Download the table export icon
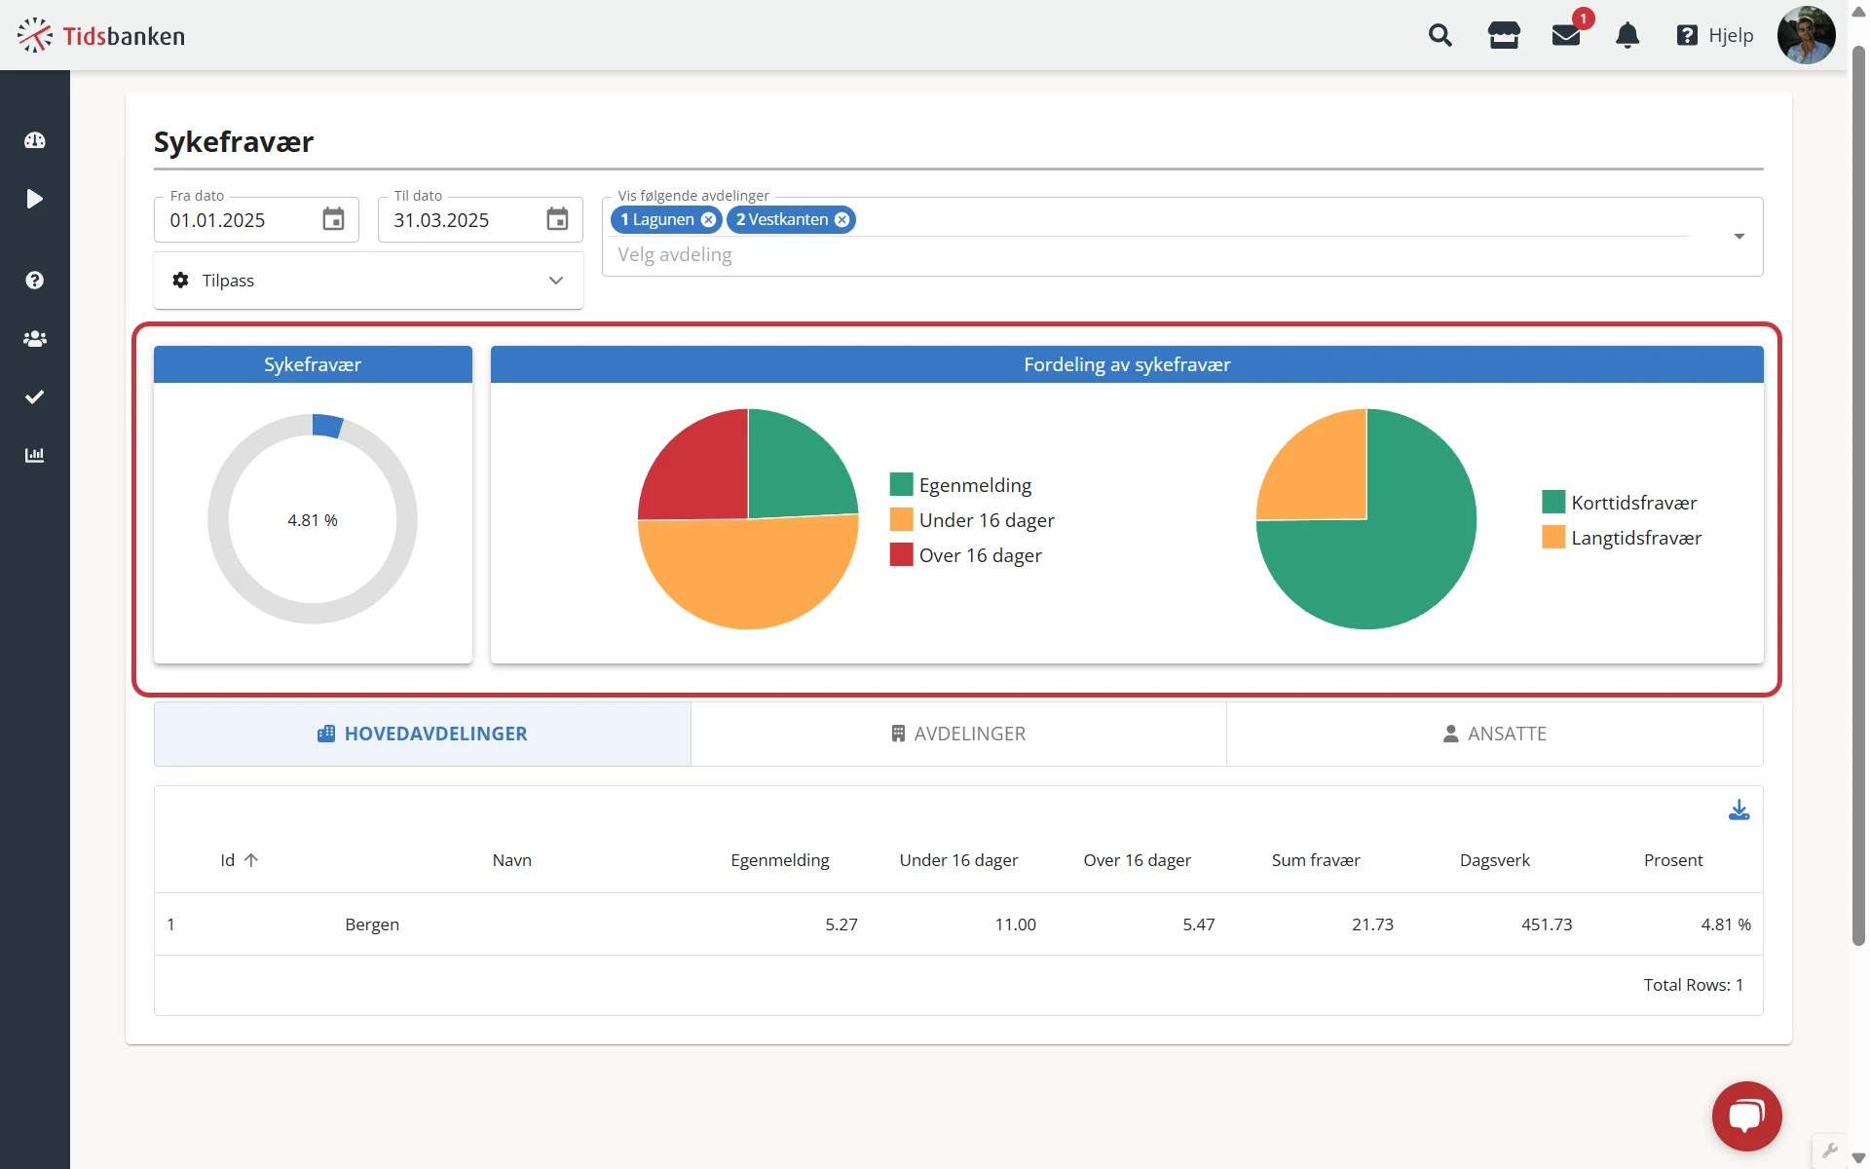The width and height of the screenshot is (1870, 1169). tap(1739, 810)
